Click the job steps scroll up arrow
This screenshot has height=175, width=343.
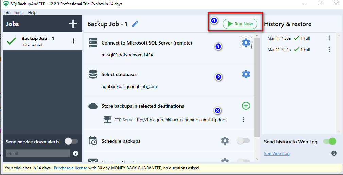point(257,36)
